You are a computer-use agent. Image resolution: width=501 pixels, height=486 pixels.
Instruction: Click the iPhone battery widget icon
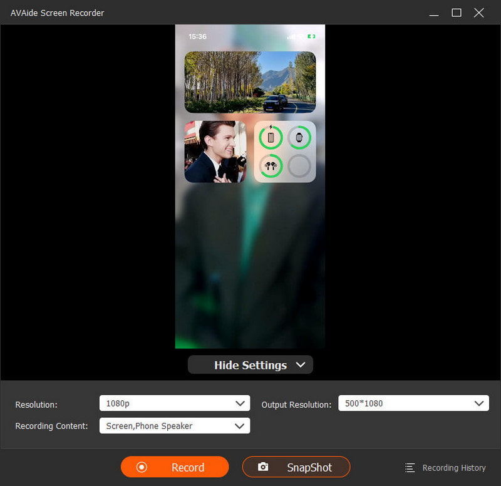point(271,138)
